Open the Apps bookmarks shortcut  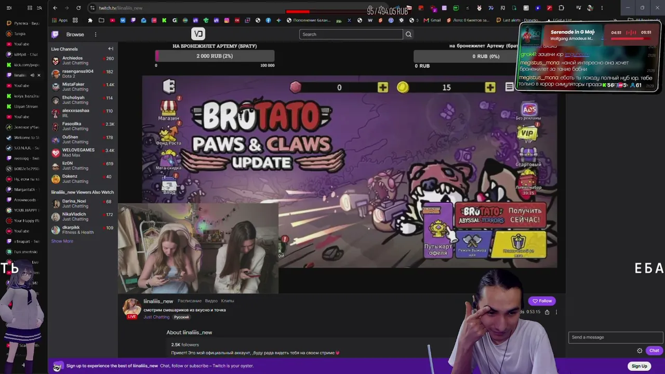(x=60, y=20)
